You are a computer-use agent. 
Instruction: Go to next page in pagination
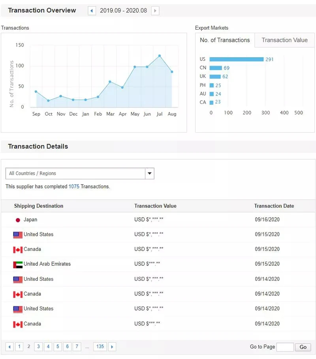[x=112, y=347]
